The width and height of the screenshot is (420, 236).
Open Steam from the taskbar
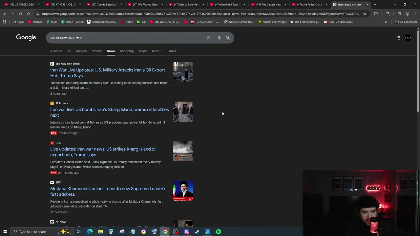coord(197,232)
